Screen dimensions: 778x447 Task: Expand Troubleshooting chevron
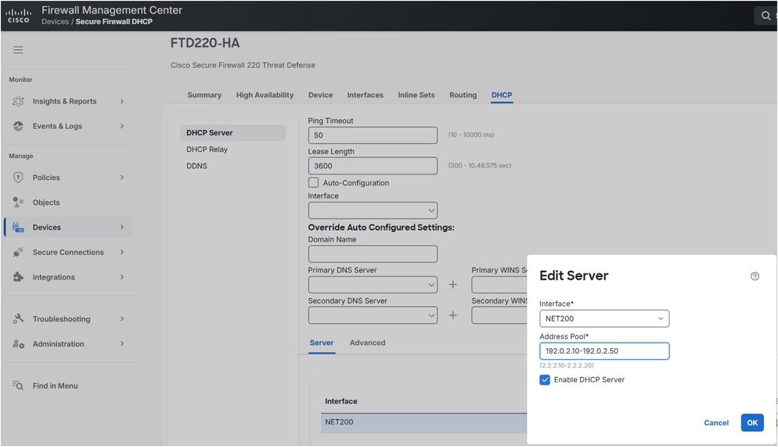[x=122, y=319]
